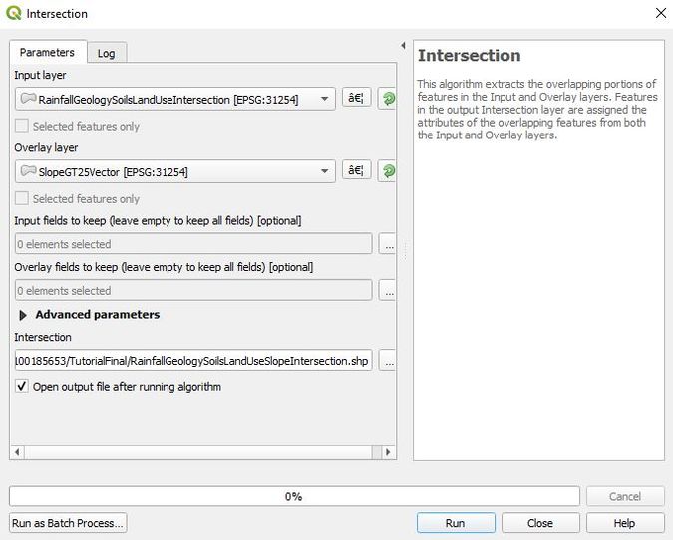Toggle Selected features only under Input layer

tap(22, 127)
